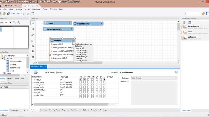
Task: Expand the departments table in diagram
Action: [101, 24]
